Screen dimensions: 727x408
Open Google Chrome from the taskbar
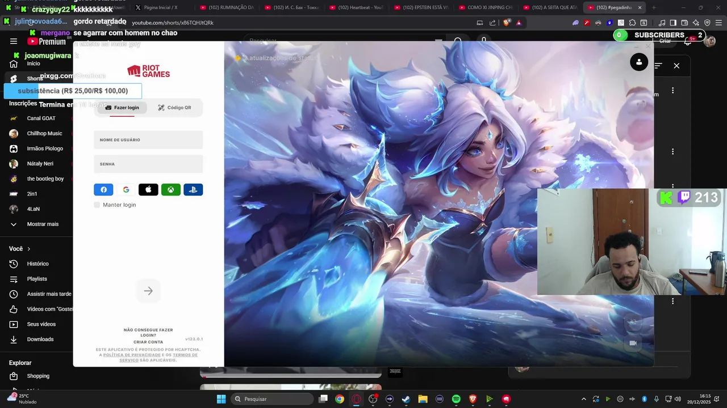point(339,399)
